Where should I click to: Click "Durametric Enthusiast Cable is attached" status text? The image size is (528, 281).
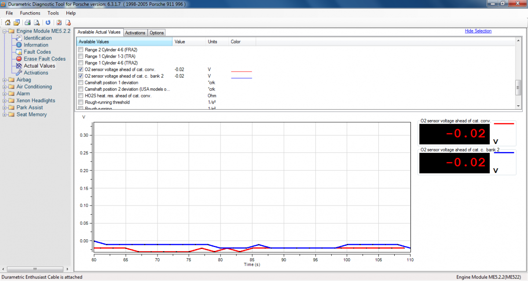pos(42,277)
